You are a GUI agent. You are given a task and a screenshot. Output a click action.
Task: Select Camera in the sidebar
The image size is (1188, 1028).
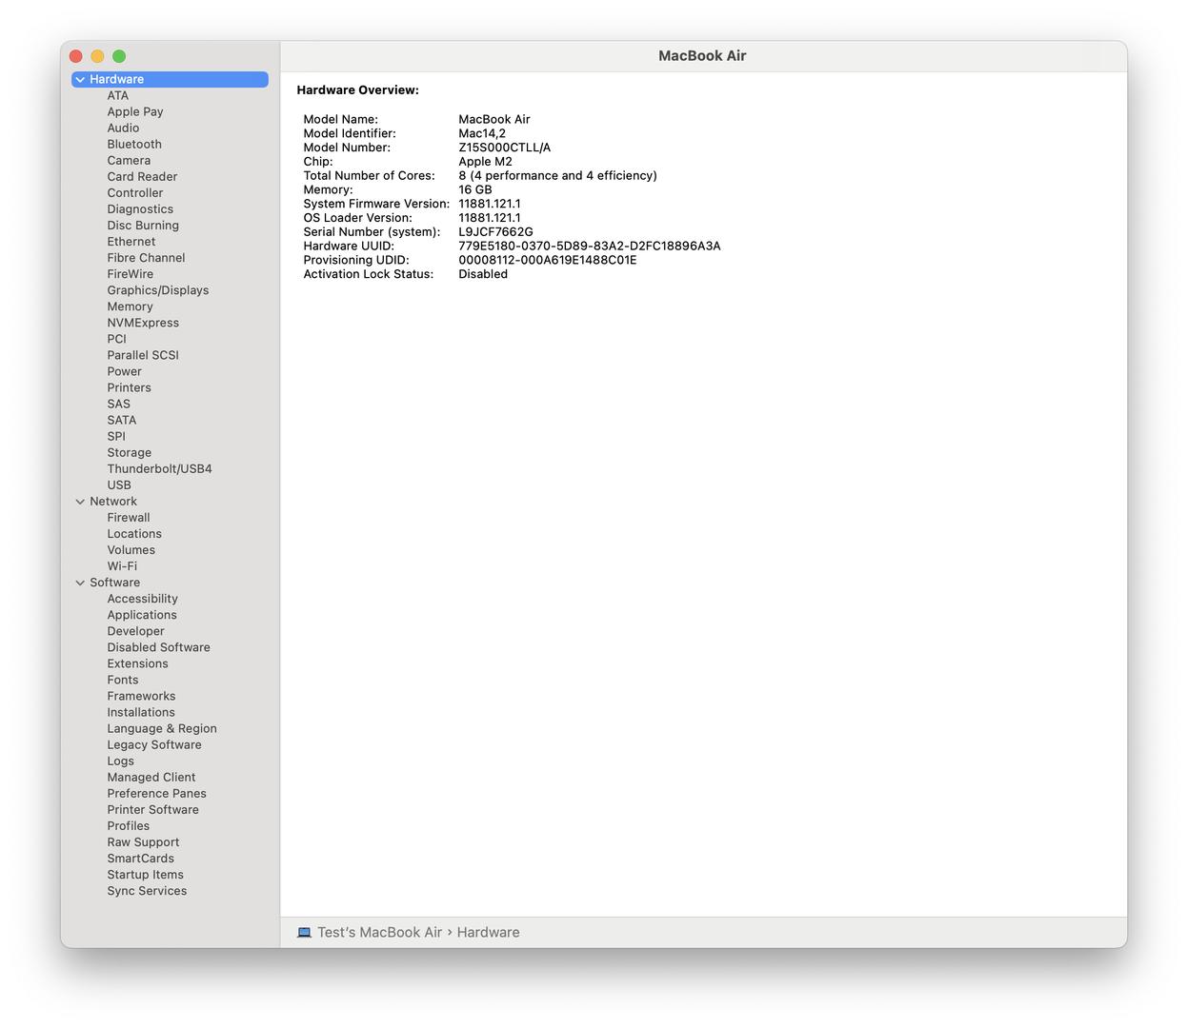coord(129,161)
